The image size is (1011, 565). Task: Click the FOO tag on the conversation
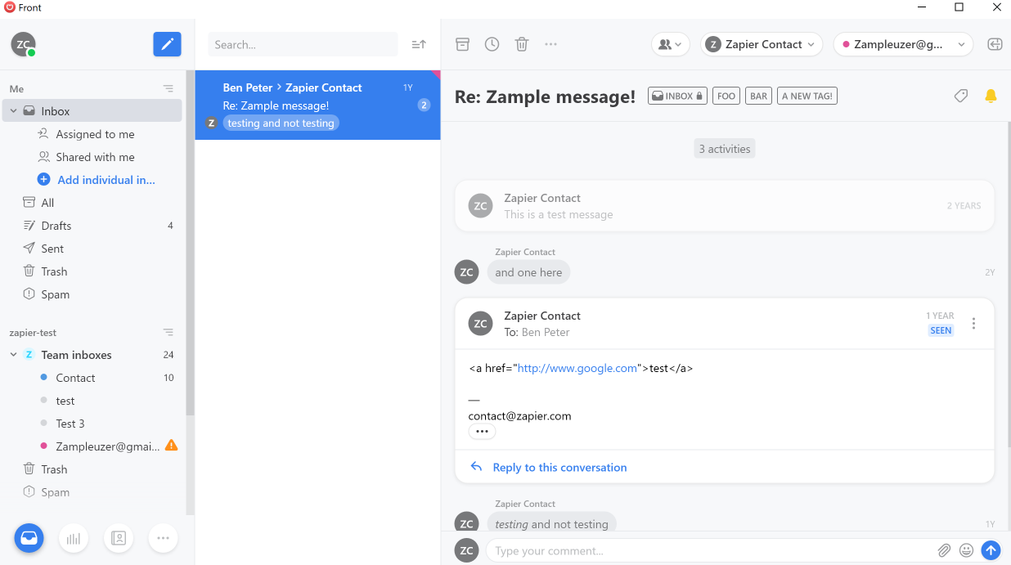[x=726, y=96]
